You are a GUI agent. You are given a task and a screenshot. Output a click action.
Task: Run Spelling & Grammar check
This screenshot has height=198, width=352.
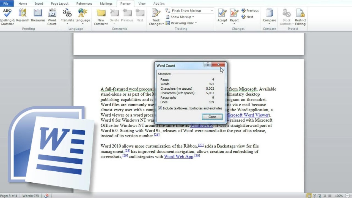tap(7, 17)
